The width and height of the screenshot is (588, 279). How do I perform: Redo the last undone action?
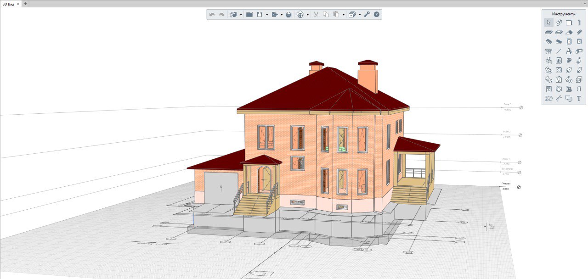point(222,15)
